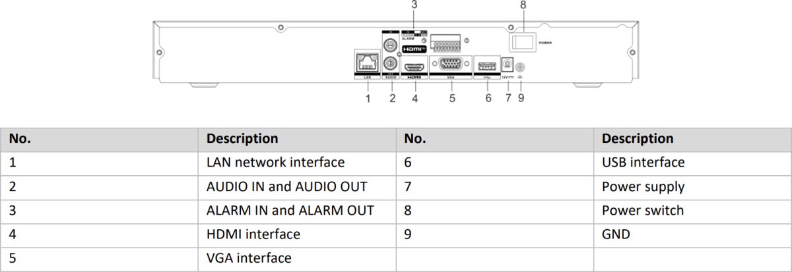This screenshot has height=272, width=792.
Task: Select the 'LAN network interface' table cell
Action: tap(275, 162)
